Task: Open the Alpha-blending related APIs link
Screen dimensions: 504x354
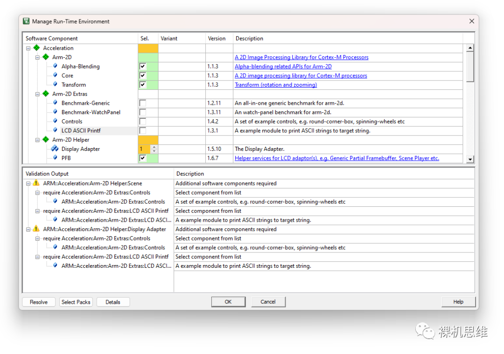Action: (283, 67)
